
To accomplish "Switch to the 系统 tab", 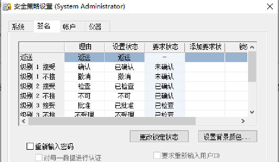I will tap(18, 27).
